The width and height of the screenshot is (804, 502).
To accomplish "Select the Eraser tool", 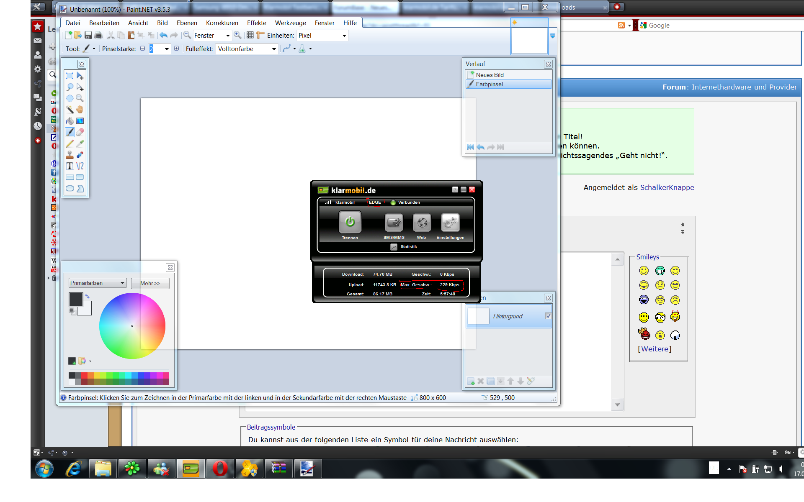I will point(80,132).
